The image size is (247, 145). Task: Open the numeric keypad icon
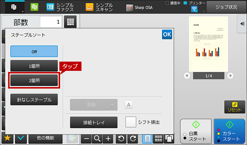(70, 22)
